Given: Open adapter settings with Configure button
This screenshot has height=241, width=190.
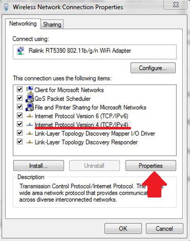Looking at the screenshot, I should (x=153, y=68).
